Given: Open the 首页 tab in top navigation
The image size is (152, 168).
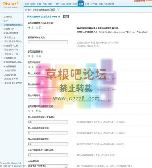Looking at the screenshot, I should click(27, 4).
